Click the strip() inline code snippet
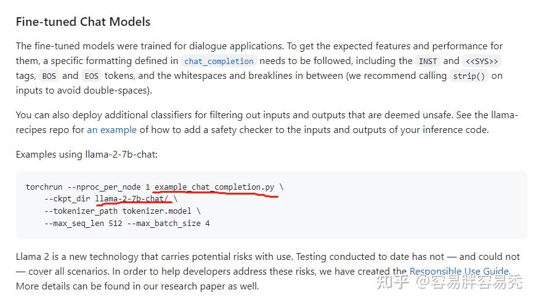This screenshot has height=303, width=536. (469, 76)
